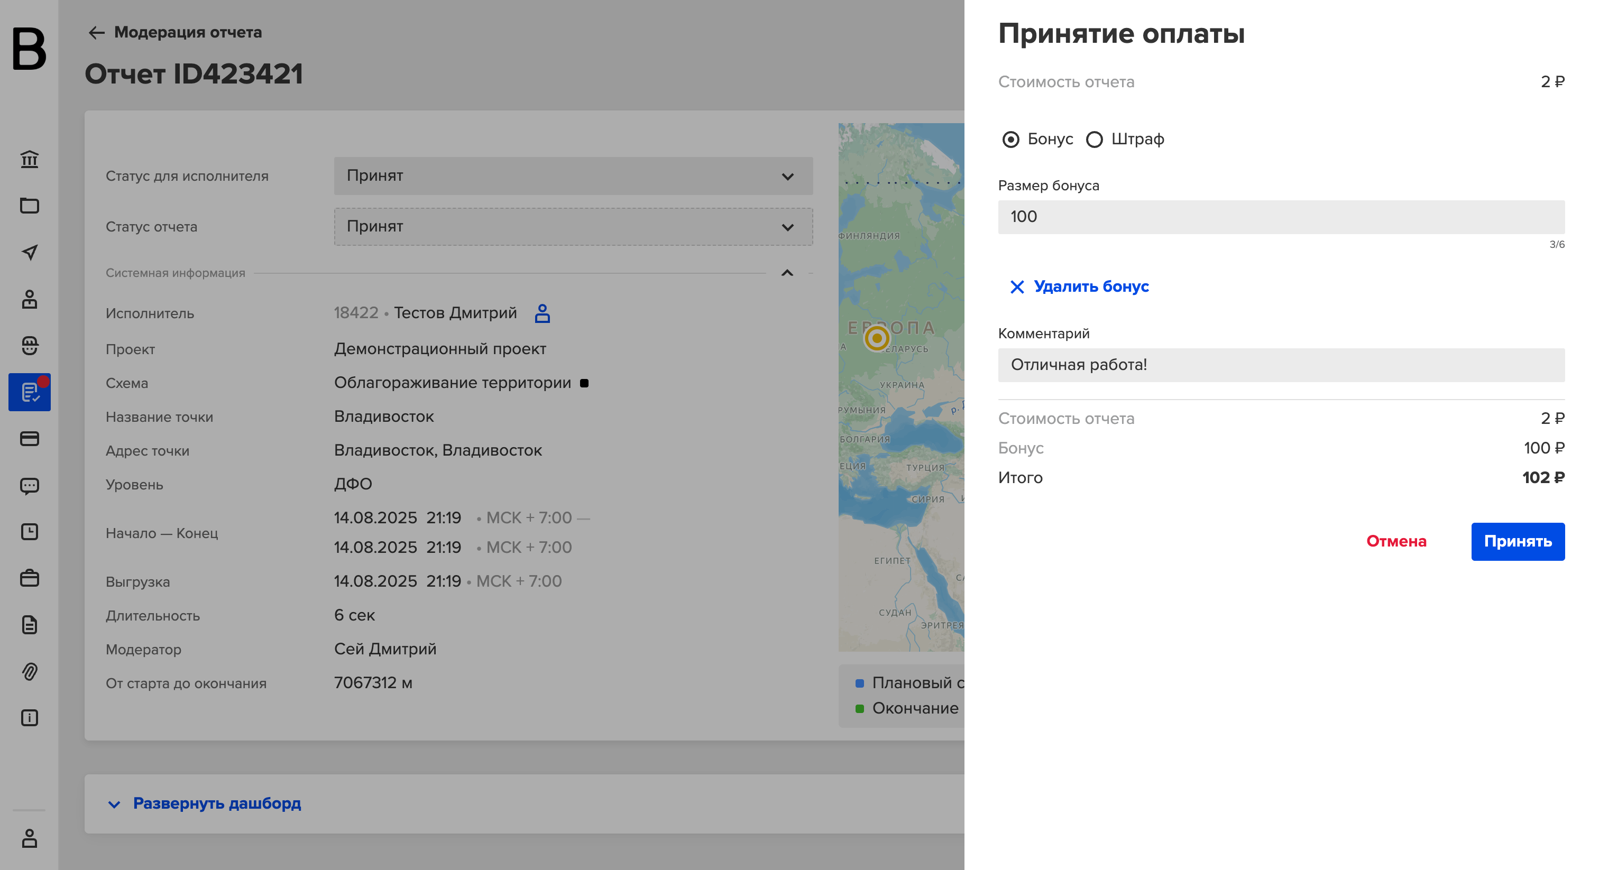This screenshot has width=1599, height=870.
Task: Open the highlighted report moderation sidebar icon
Action: click(x=29, y=392)
